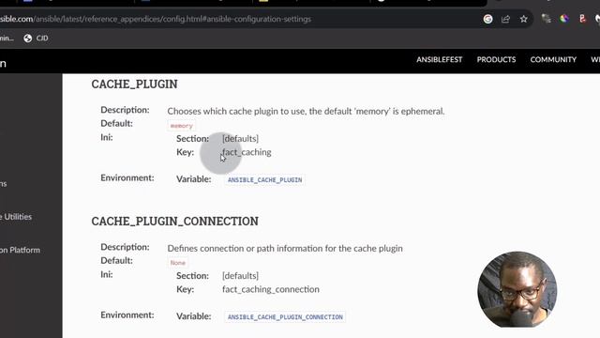This screenshot has width=600, height=338.
Task: Open the 'Platform' sidebar item
Action: coord(20,250)
